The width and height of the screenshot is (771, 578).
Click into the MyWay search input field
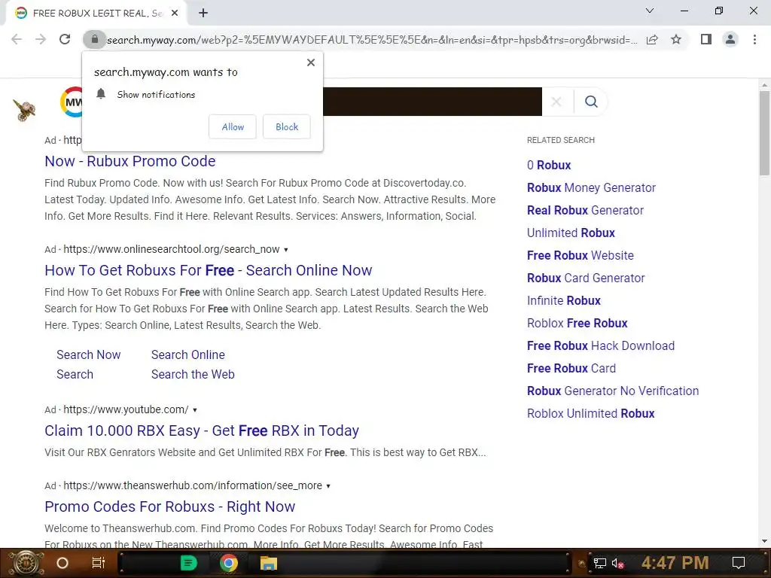click(432, 102)
